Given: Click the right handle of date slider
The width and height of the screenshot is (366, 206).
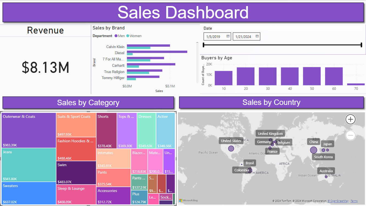Looking at the screenshot, I should (x=362, y=45).
